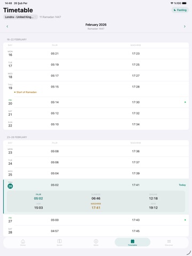Click Fajr time 05:00
This screenshot has width=192, height=256.
click(x=55, y=220)
